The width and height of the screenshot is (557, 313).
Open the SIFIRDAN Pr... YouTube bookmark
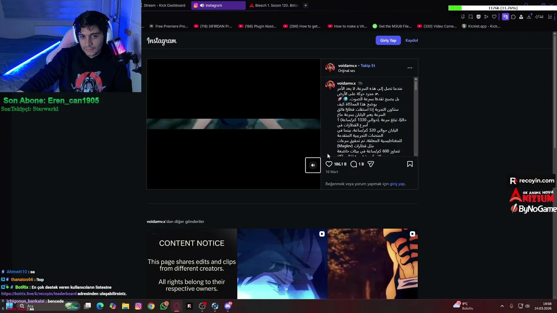pyautogui.click(x=213, y=26)
